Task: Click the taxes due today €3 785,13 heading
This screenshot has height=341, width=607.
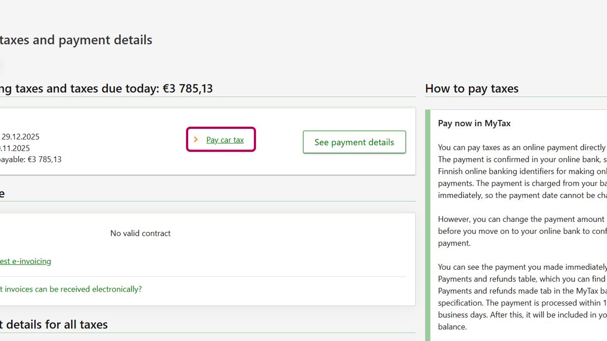Action: click(x=106, y=88)
